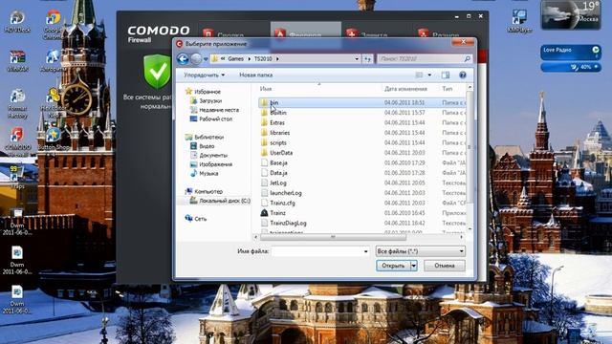The height and width of the screenshot is (344, 612).
Task: Click the Открыть button
Action: 393,266
